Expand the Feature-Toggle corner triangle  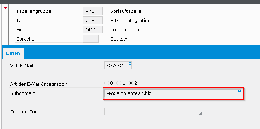coord(200,113)
